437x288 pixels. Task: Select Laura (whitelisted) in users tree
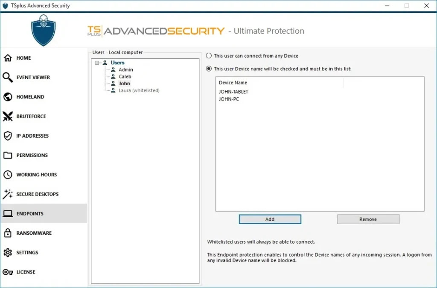pos(139,90)
